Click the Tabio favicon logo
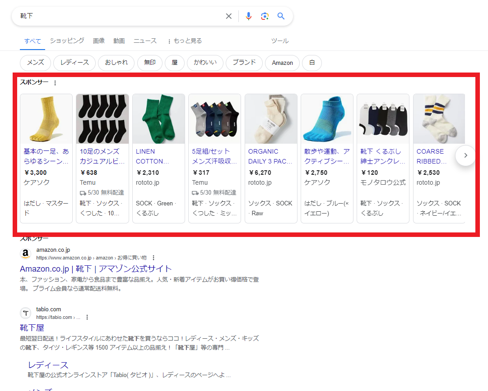This screenshot has width=488, height=391. tap(26, 313)
